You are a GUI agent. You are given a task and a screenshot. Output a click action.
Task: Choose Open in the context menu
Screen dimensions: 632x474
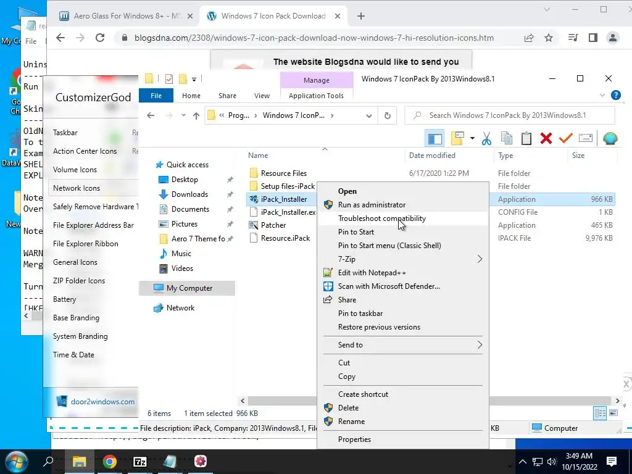[347, 191]
